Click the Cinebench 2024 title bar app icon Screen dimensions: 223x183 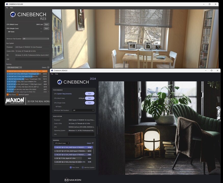point(52,70)
